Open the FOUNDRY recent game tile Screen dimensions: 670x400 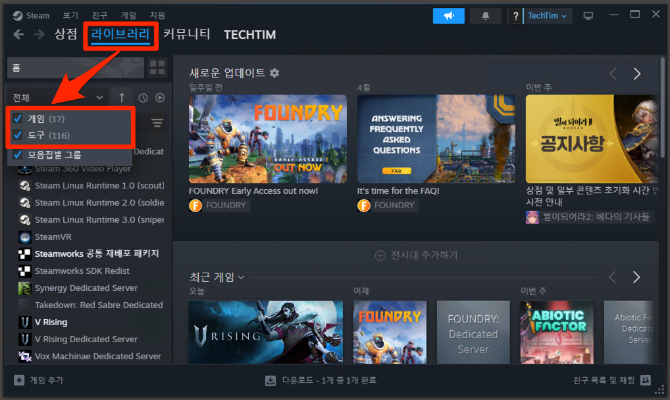[390, 332]
